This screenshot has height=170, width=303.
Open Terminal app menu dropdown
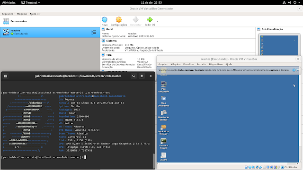coord(30,2)
